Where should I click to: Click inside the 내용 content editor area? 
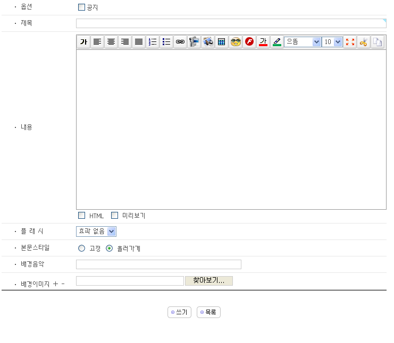231,130
